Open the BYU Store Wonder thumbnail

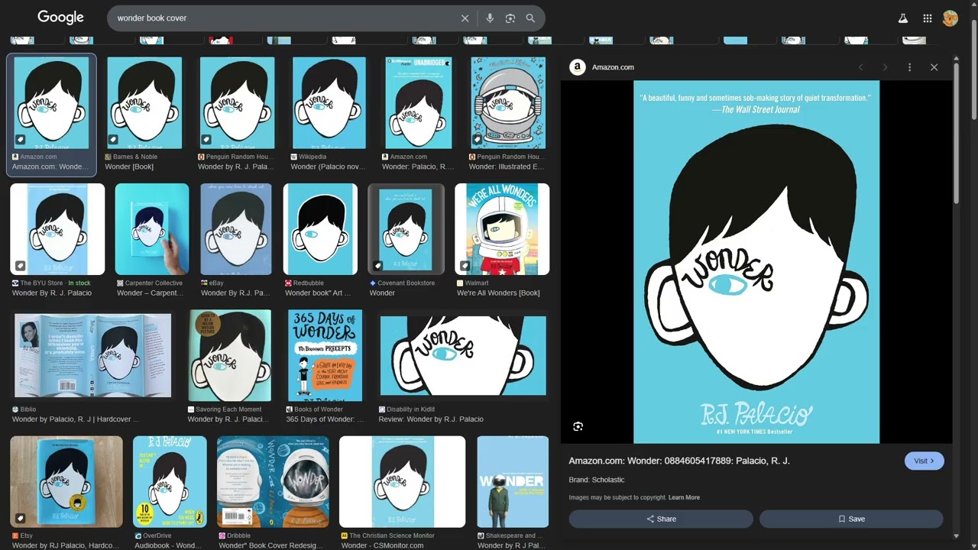pos(57,229)
